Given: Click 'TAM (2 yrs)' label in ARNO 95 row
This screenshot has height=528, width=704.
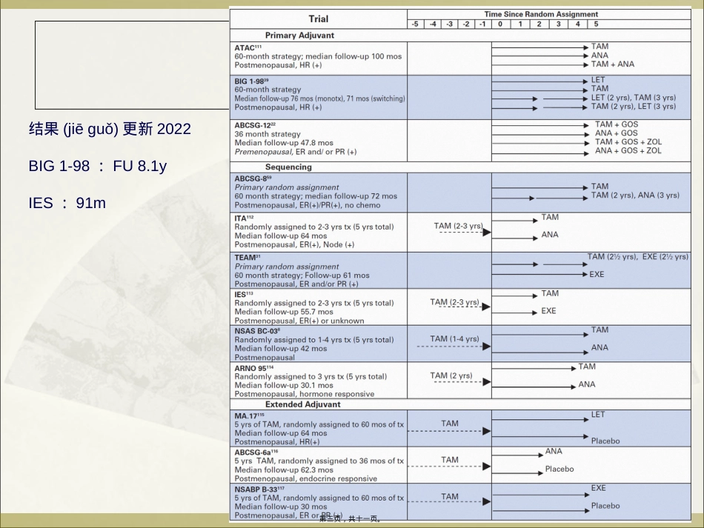Looking at the screenshot, I should click(x=451, y=375).
